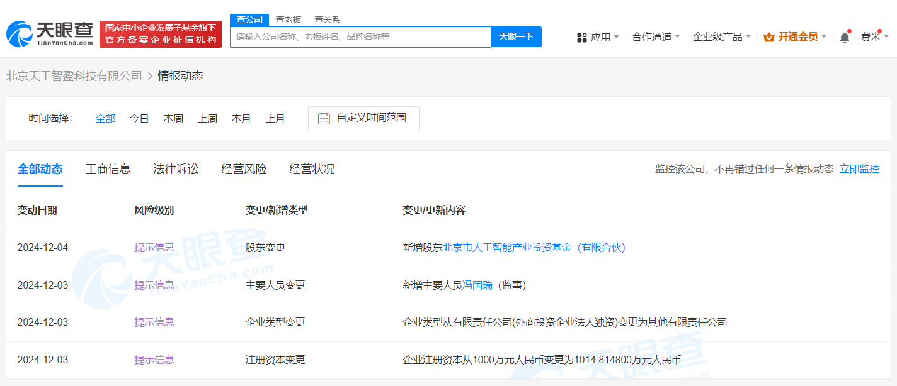The height and width of the screenshot is (386, 897).
Task: Click the 股东变更 type cell
Action: tap(265, 247)
